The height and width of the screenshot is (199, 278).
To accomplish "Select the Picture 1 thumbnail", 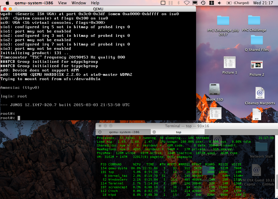I will (x=230, y=63).
